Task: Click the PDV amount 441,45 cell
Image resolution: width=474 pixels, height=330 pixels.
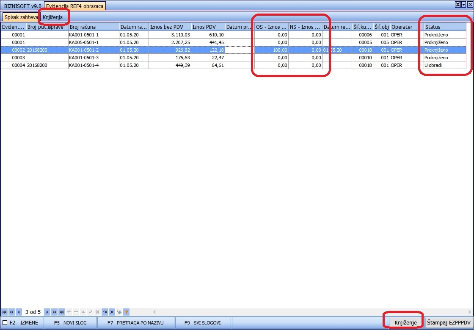Action: coord(208,42)
